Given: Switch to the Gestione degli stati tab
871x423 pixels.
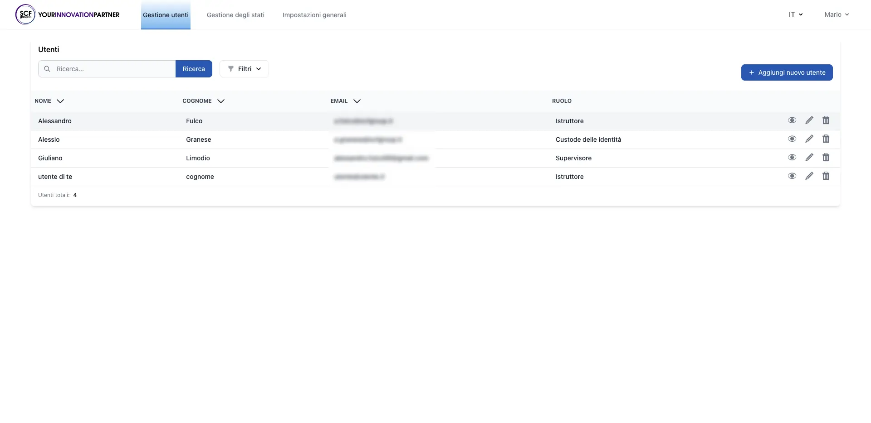Looking at the screenshot, I should (235, 15).
